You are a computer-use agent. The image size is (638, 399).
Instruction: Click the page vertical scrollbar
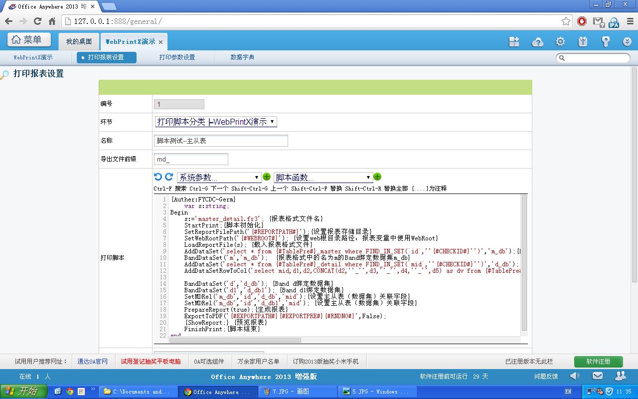click(635, 175)
